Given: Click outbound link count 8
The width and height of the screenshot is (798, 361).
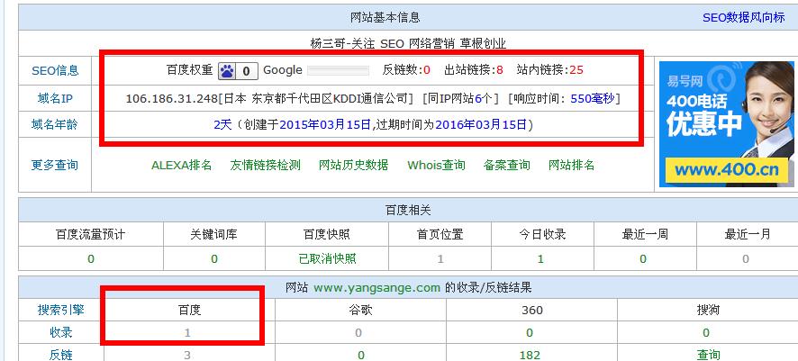Looking at the screenshot, I should point(500,70).
